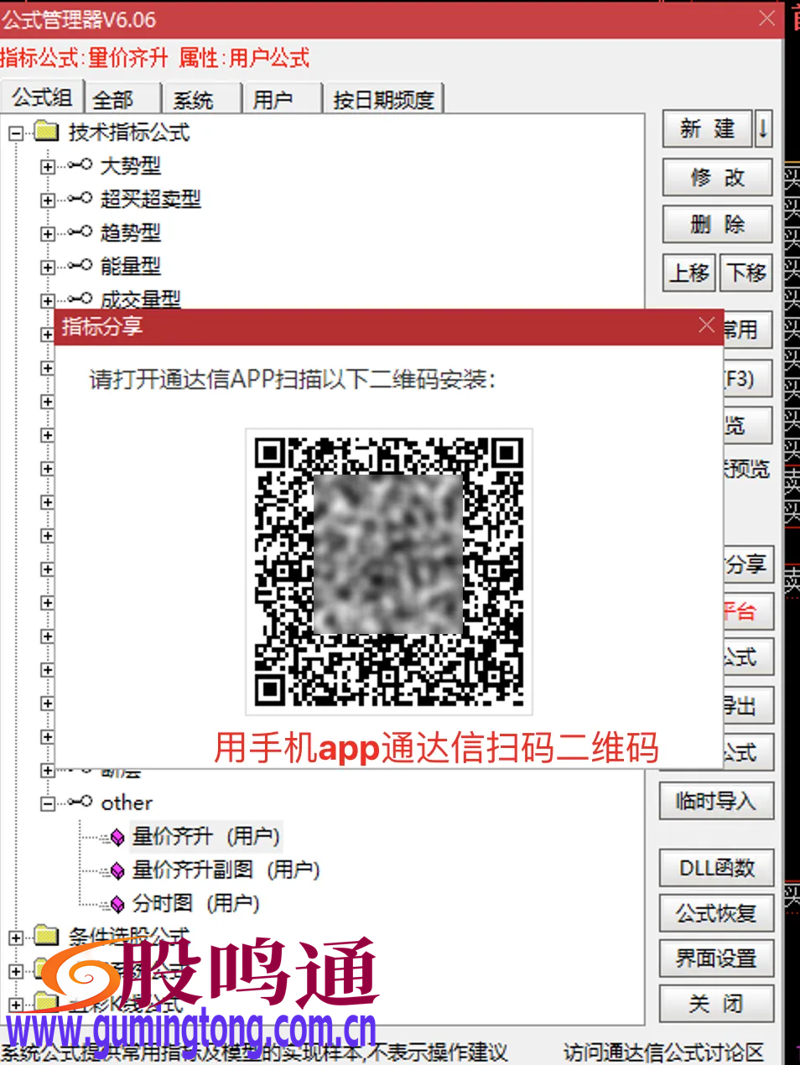Viewport: 800px width, 1065px height.
Task: Expand the 条件选股公式 tree node
Action: (14, 937)
